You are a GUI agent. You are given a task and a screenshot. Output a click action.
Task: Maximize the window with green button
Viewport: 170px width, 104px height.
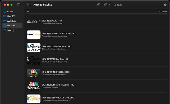11,5
